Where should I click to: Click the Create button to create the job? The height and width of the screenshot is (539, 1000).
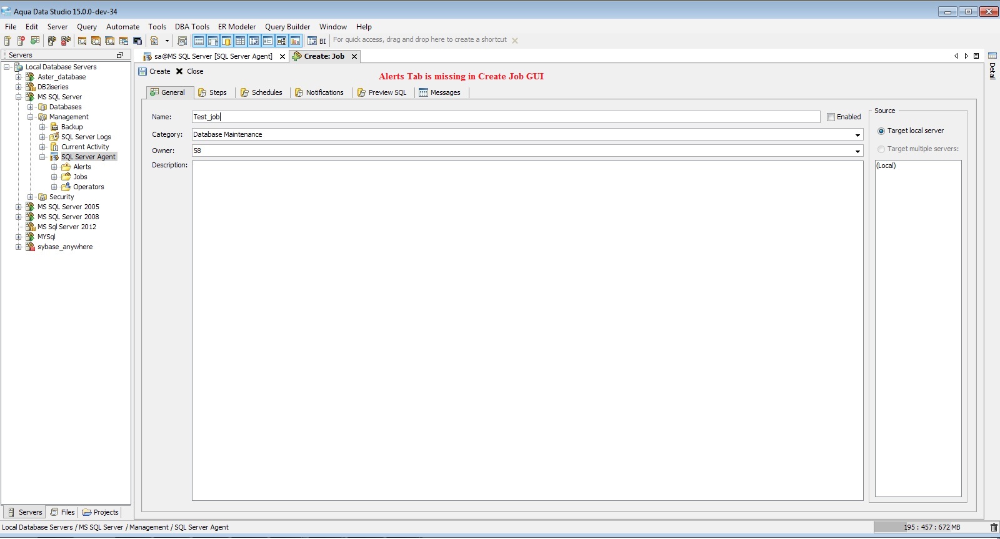154,71
